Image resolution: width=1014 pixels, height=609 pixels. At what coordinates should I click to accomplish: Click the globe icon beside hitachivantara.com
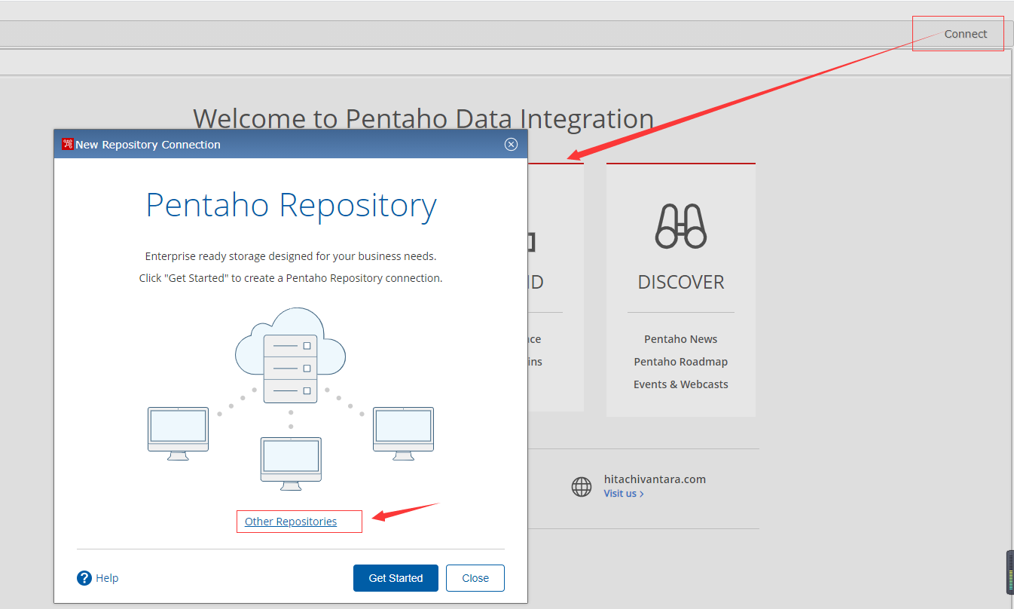tap(582, 487)
